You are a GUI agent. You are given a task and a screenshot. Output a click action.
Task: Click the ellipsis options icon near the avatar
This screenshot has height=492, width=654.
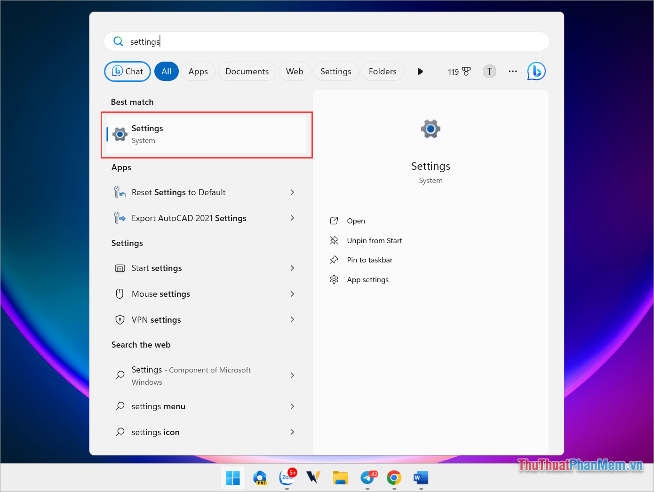(x=512, y=71)
